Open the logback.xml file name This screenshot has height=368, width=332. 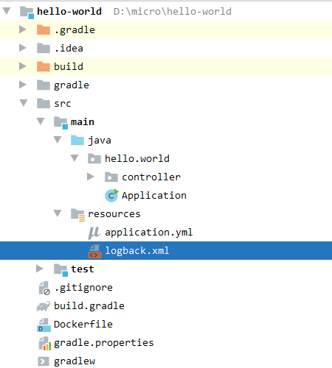coord(137,251)
